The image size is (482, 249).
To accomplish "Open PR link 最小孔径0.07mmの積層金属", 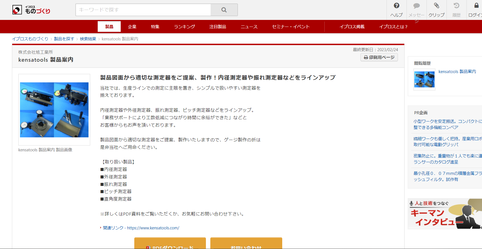I will [448, 176].
